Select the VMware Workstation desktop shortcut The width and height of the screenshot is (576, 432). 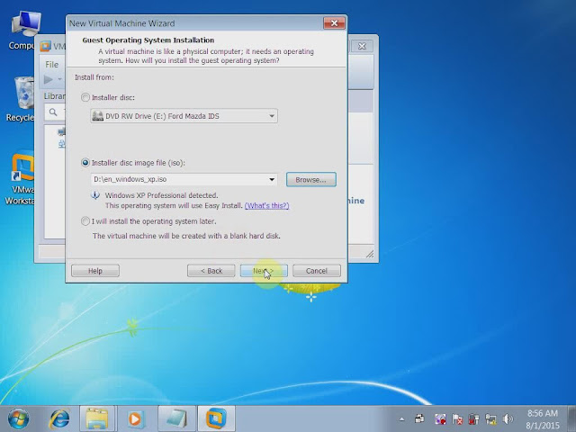(20, 179)
